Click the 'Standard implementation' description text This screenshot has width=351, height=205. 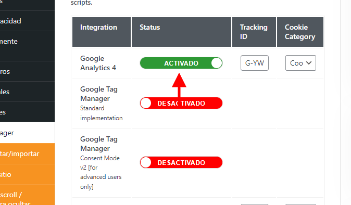pos(102,113)
